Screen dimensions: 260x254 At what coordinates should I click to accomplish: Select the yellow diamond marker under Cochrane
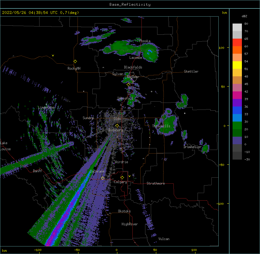click(x=103, y=178)
